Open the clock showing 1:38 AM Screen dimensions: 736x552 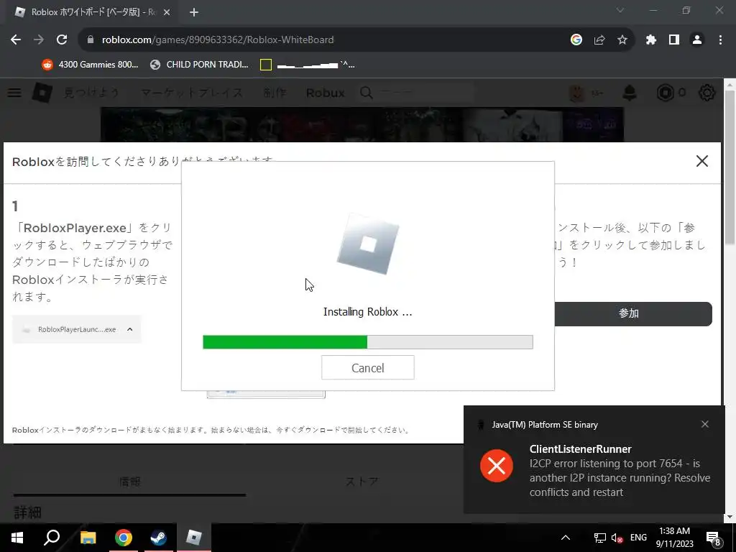point(674,538)
